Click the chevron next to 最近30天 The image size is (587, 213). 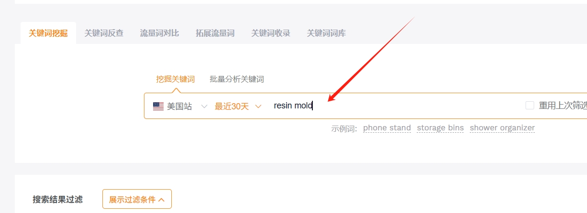click(258, 106)
